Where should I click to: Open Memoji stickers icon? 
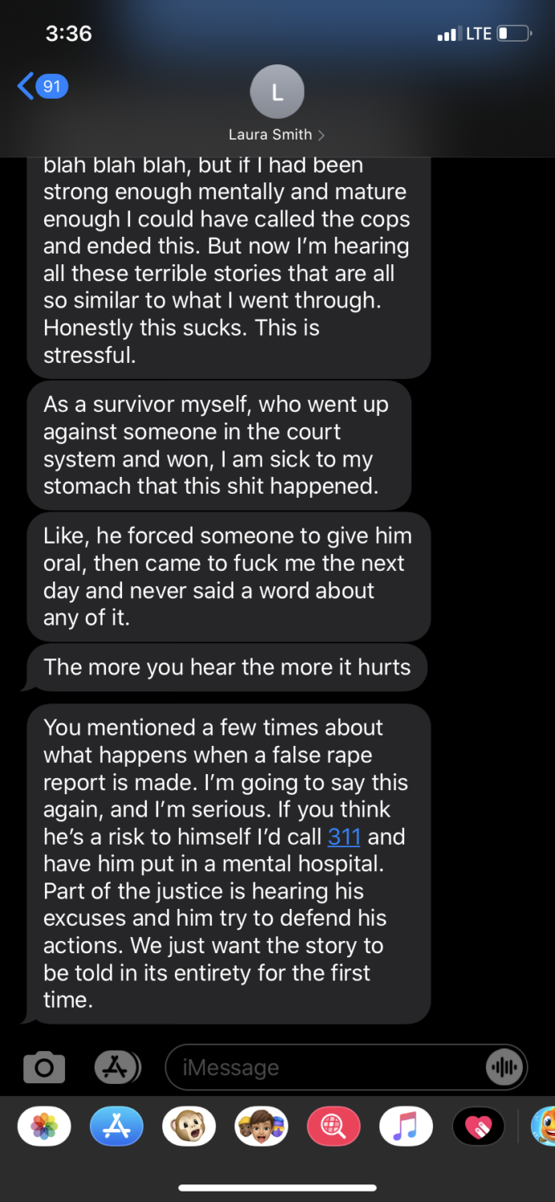tap(261, 1127)
